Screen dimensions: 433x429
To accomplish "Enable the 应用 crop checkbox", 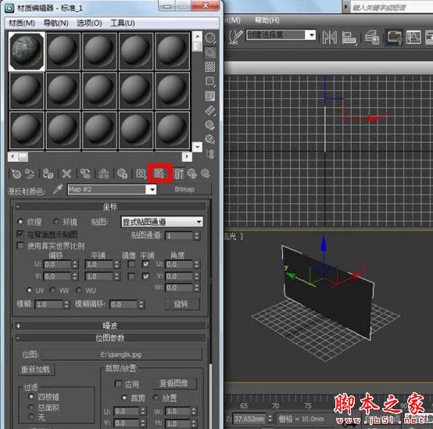I will 118,384.
